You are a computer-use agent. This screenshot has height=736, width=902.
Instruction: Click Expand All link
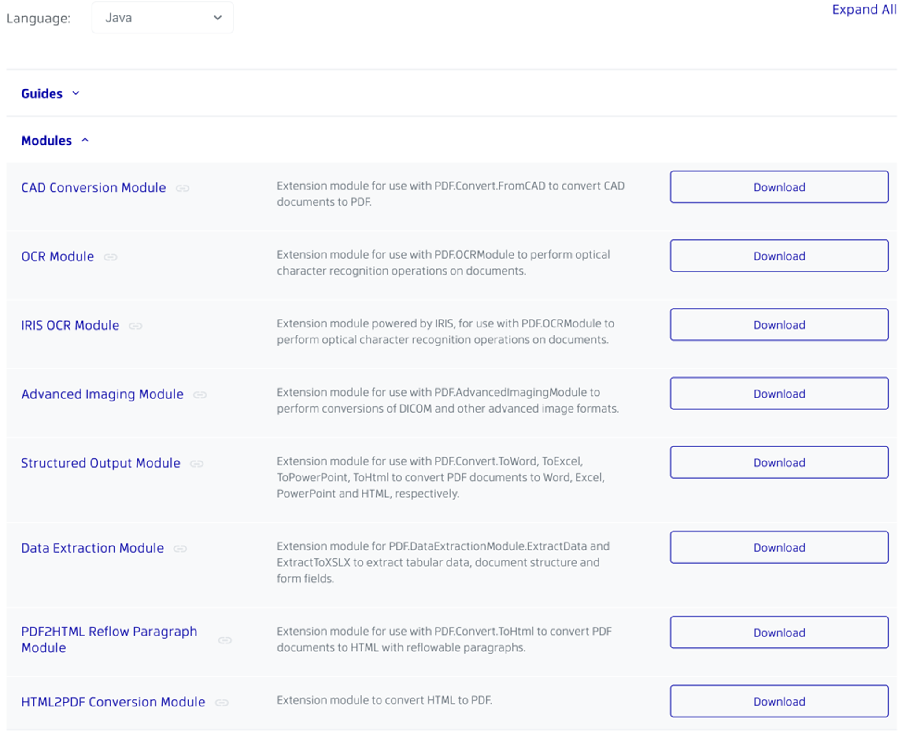(863, 10)
